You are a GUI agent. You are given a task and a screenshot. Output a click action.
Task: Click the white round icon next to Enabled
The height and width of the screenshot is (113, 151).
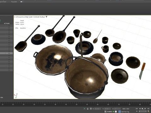point(116,111)
